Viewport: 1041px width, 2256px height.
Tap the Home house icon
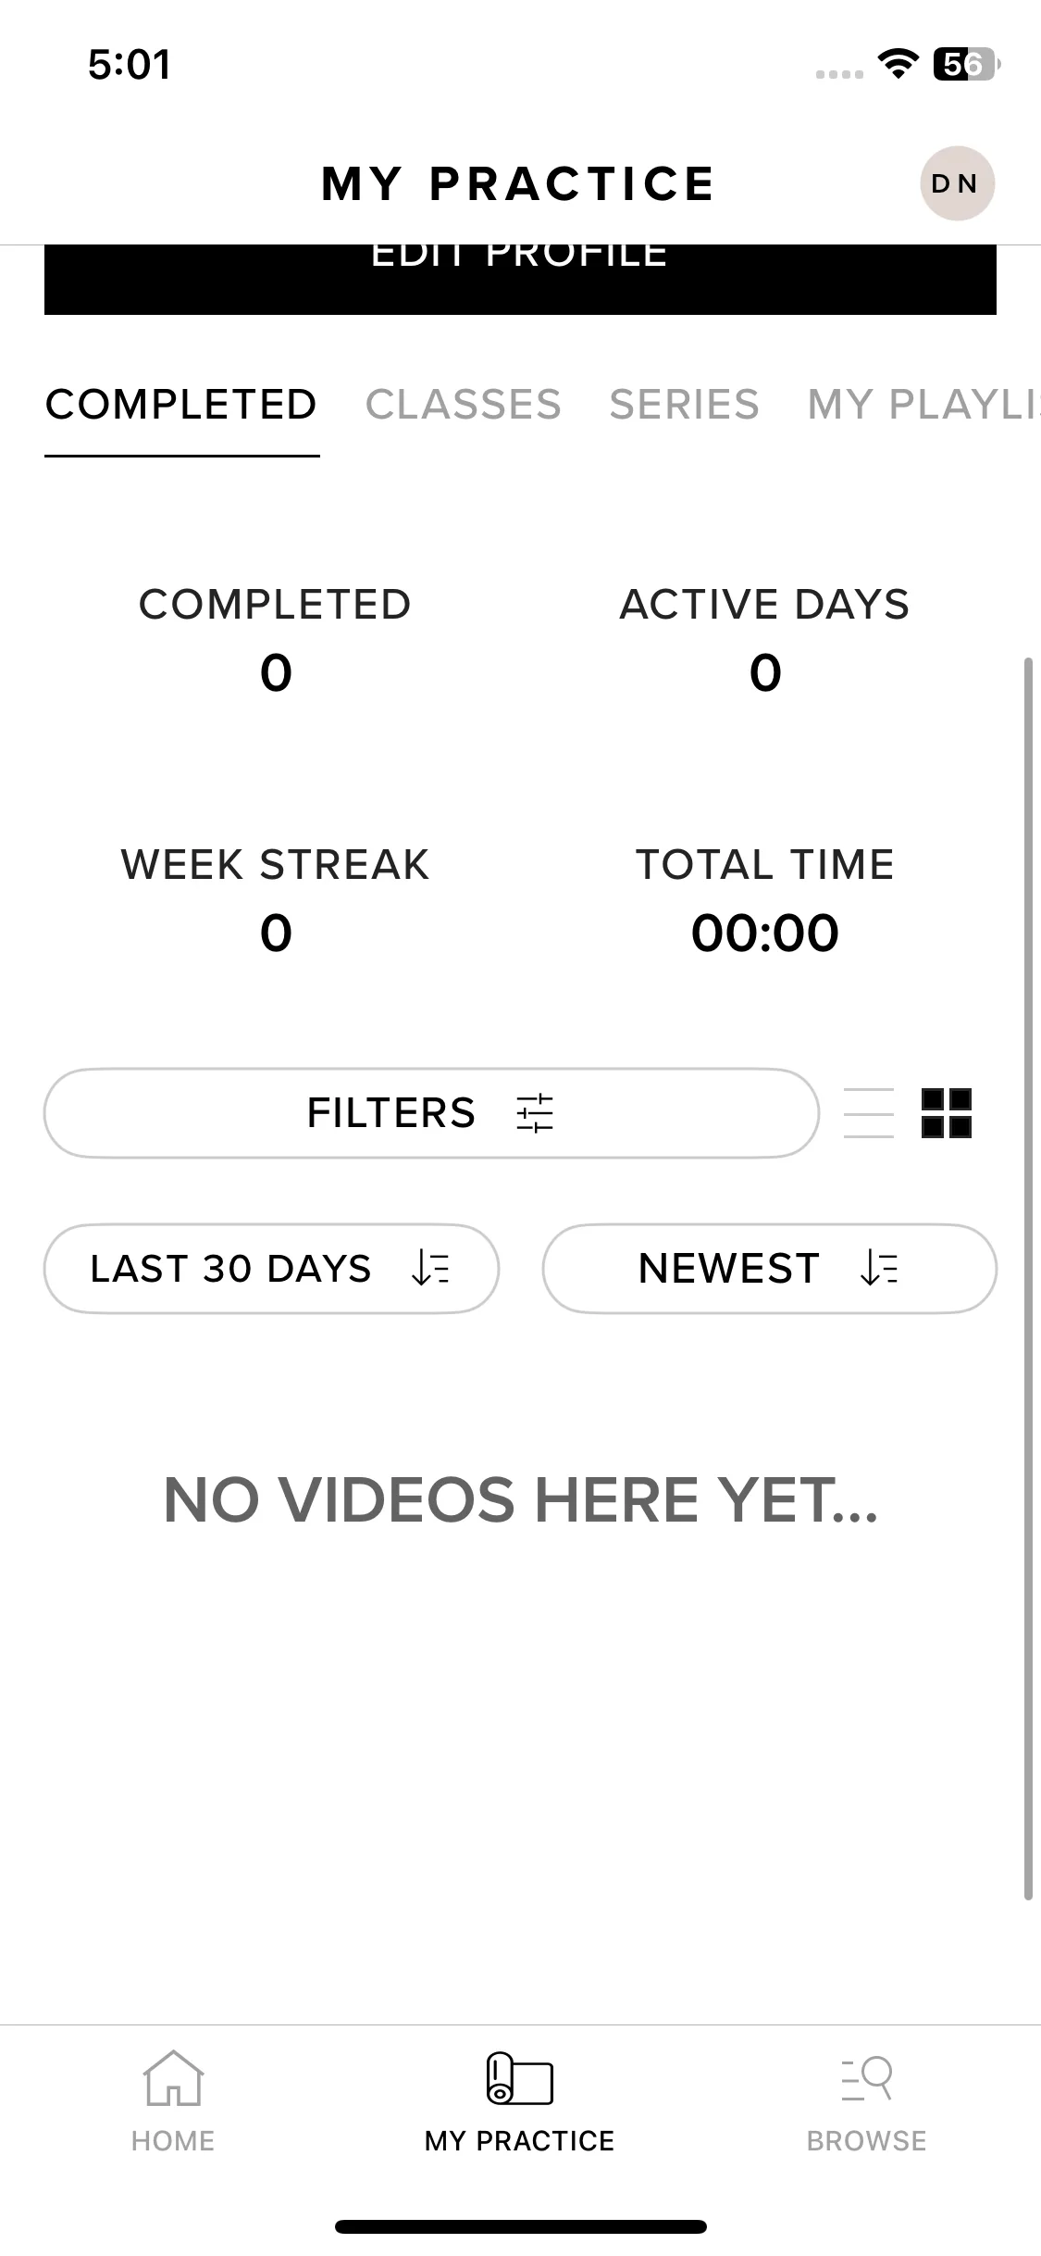[173, 2077]
